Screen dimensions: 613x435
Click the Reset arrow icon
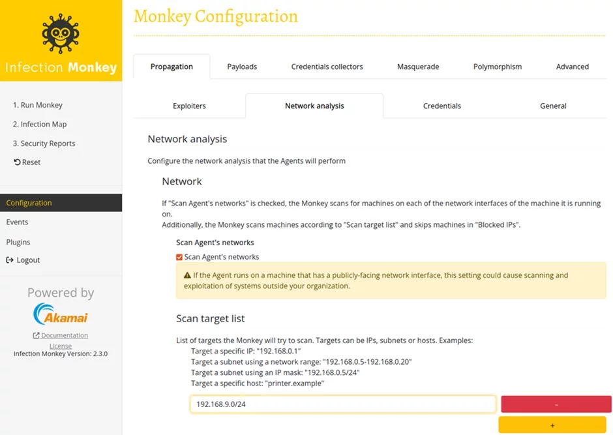17,162
